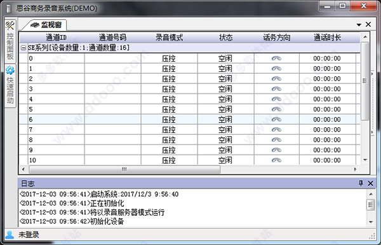The height and width of the screenshot is (245, 381).
Task: Click the horizontal scrollbar right arrow
Action: click(x=356, y=169)
